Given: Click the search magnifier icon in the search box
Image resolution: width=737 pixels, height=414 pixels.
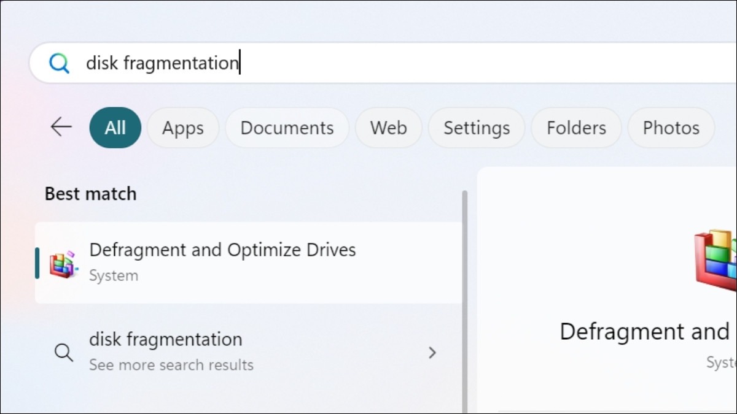Looking at the screenshot, I should pos(59,63).
